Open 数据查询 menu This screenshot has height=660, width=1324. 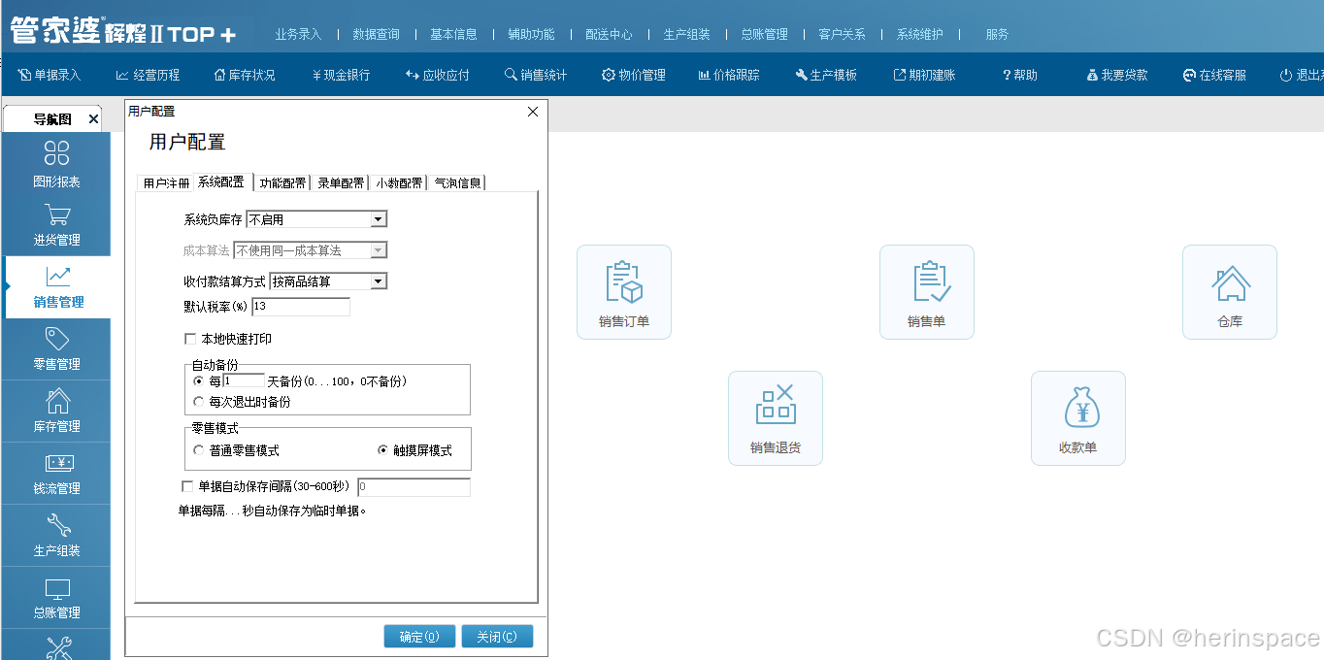pos(376,34)
